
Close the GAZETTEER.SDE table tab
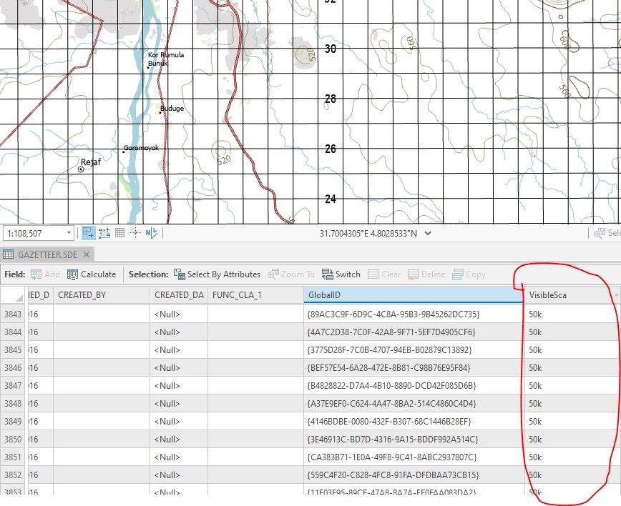coord(87,254)
